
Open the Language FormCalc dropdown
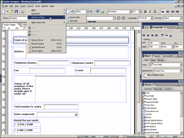(x=152, y=18)
